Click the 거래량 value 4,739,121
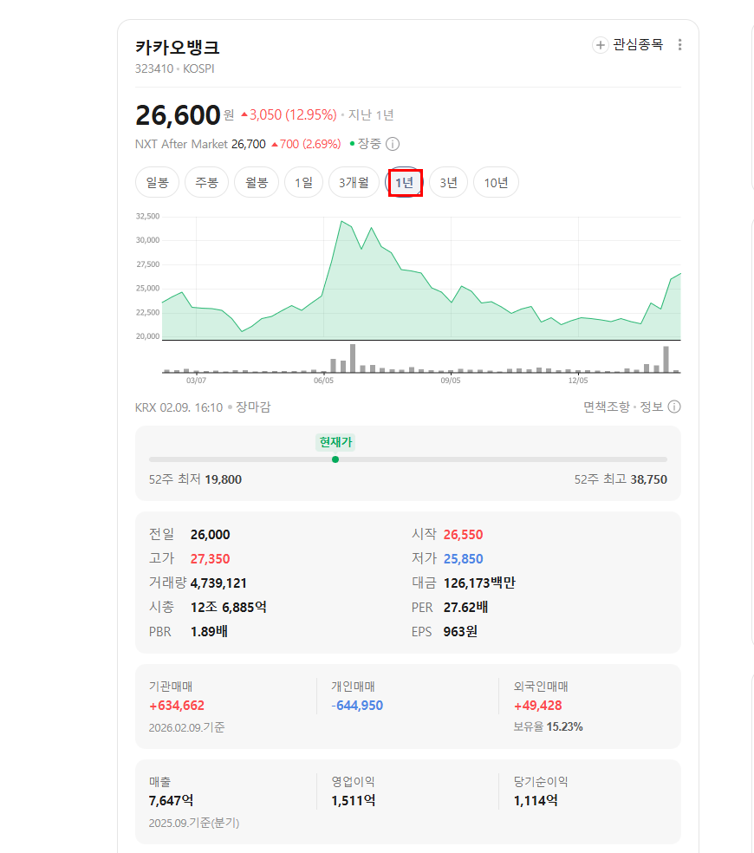 [x=218, y=583]
